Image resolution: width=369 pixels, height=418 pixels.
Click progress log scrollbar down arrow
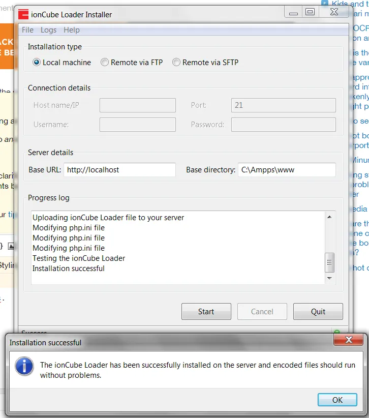329,278
